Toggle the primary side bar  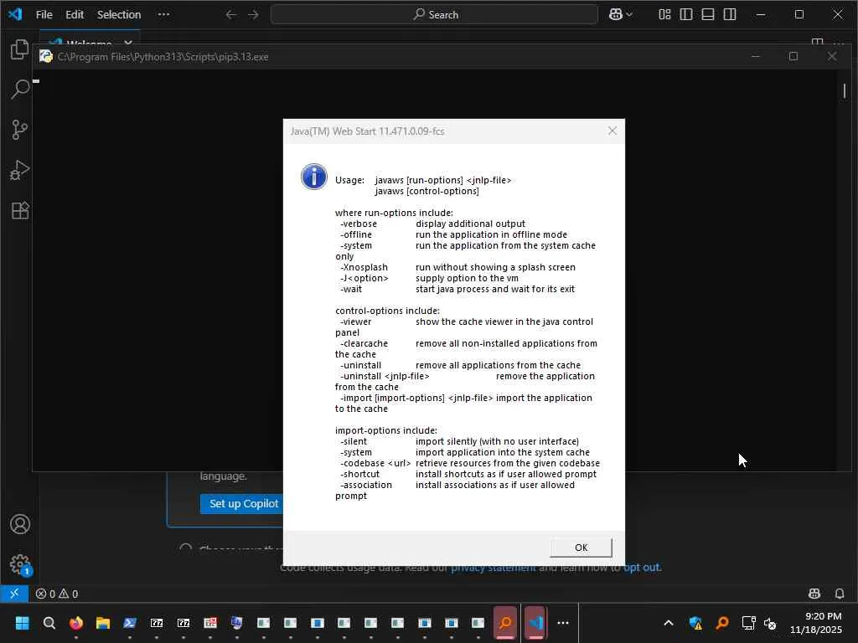pos(686,15)
